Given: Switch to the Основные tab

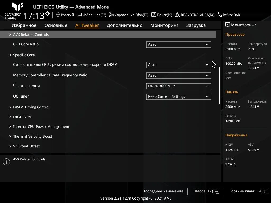Looking at the screenshot, I should 56,25.
